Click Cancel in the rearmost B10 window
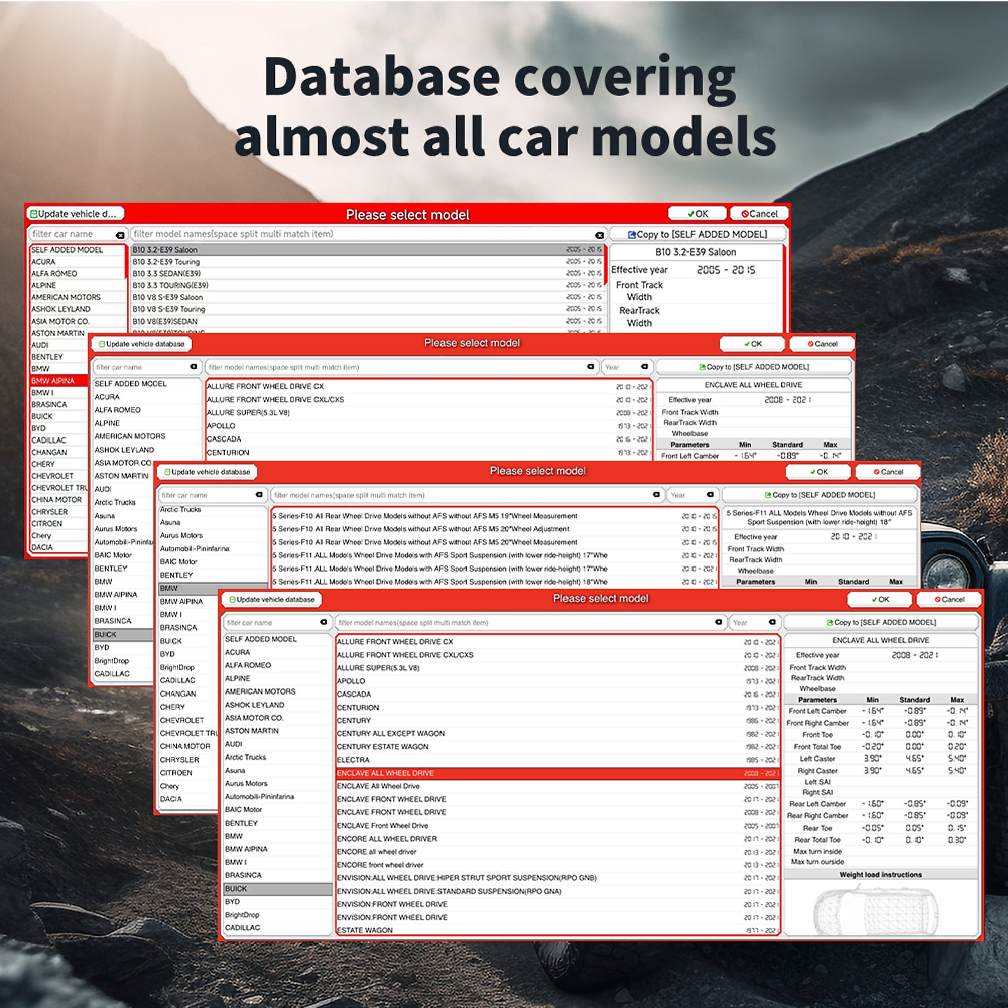The height and width of the screenshot is (1008, 1008). 759,213
